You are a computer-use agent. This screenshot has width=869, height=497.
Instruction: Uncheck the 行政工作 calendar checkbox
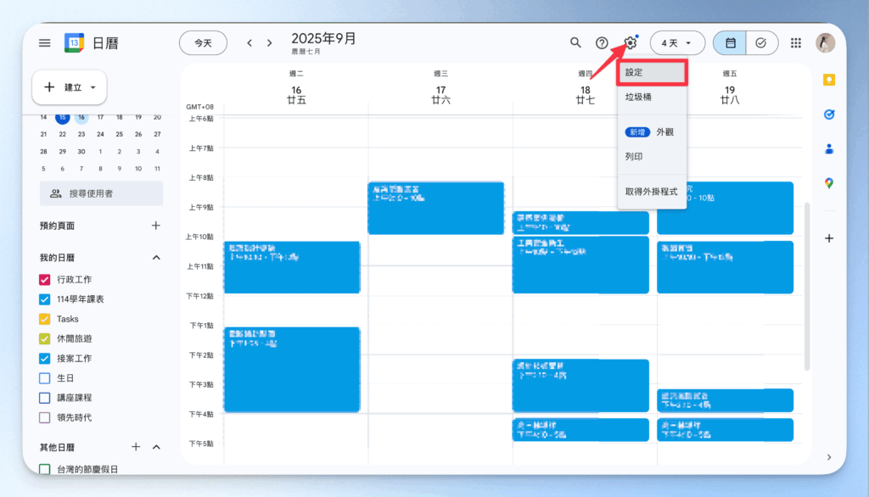45,280
